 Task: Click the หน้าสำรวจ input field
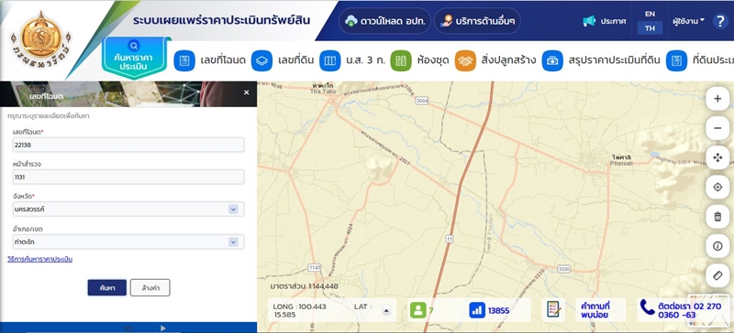coord(128,177)
